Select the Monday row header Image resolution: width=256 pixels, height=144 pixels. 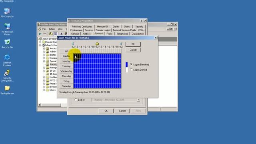coord(66,61)
